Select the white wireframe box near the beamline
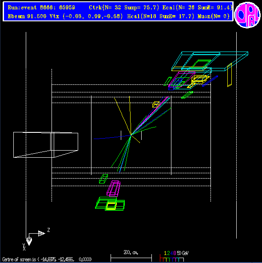This screenshot has width=262, height=263. (x=46, y=145)
